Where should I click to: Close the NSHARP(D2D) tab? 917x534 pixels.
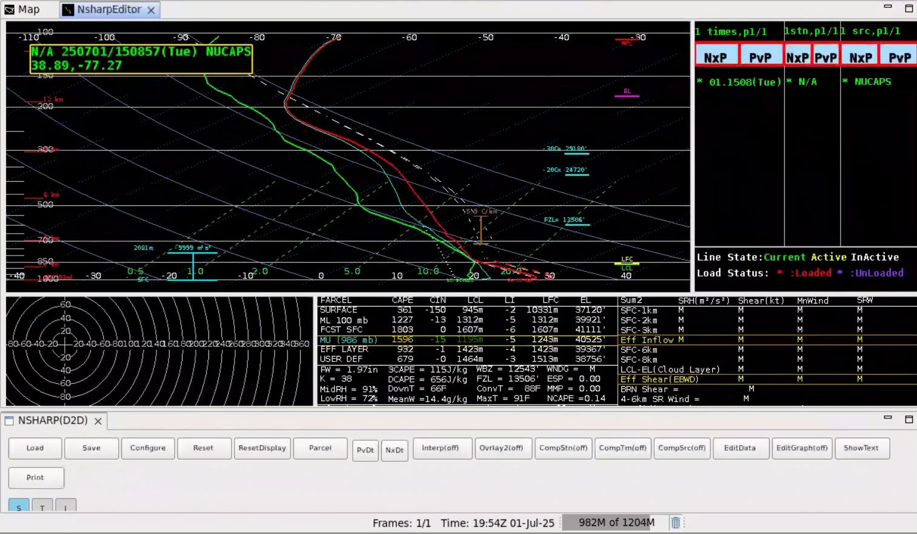98,421
